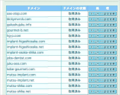Select ネームサーバ設定変更 in the eighth domain row
The height and width of the screenshot is (95, 120).
click(102, 53)
